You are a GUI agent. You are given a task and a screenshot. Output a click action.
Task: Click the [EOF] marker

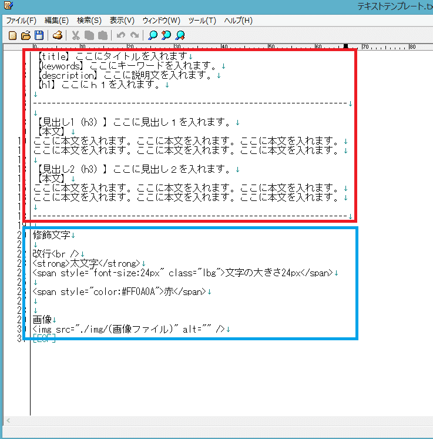(44, 339)
